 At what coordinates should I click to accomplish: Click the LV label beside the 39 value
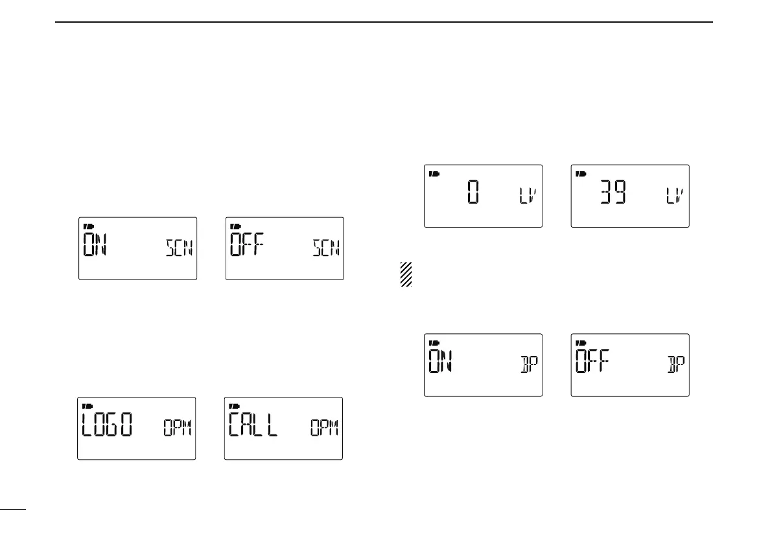pos(675,196)
